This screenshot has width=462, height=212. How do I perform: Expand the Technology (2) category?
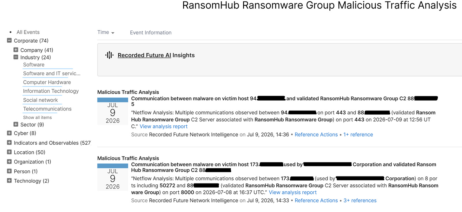(x=9, y=181)
